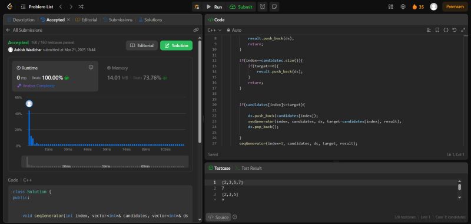Image resolution: width=471 pixels, height=224 pixels.
Task: Click the 'Ln 1, Col 1' status text
Action: click(456, 154)
